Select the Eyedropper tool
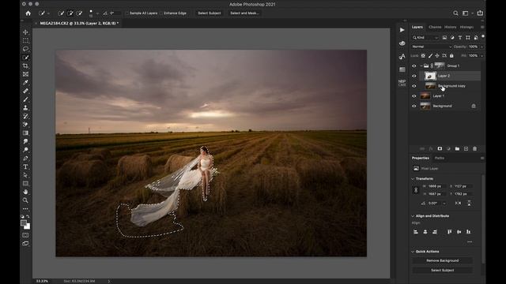The image size is (506, 284). pos(25,82)
